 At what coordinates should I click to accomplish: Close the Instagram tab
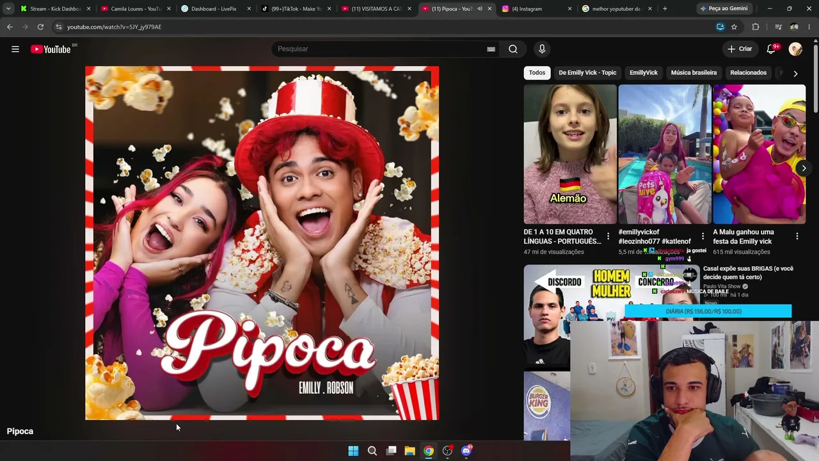click(x=569, y=9)
